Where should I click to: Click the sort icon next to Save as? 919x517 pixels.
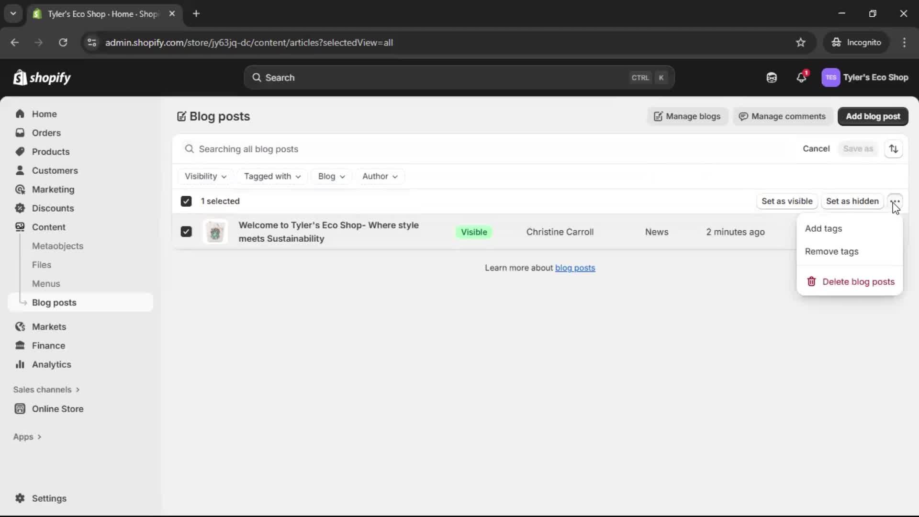click(x=894, y=149)
